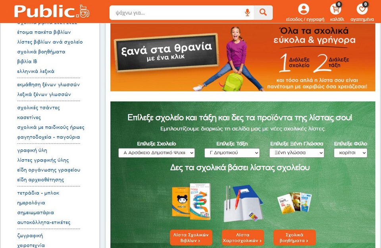Click the microphone icon in the search bar

[x=247, y=12]
